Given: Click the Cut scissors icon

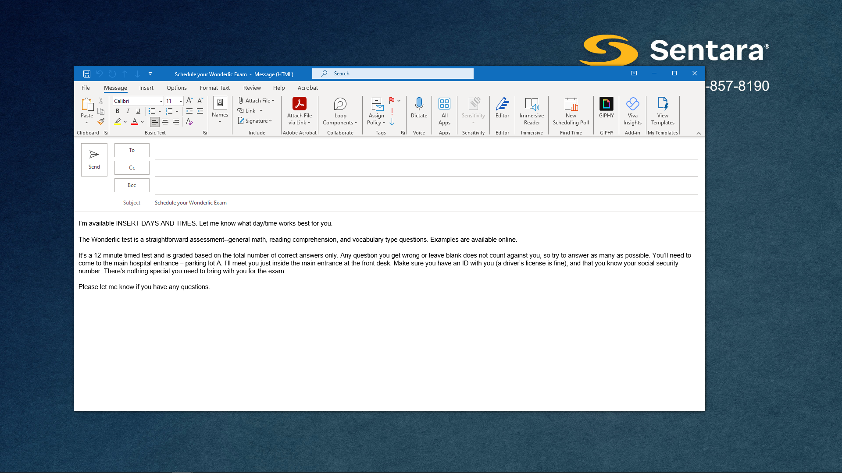Looking at the screenshot, I should point(101,101).
